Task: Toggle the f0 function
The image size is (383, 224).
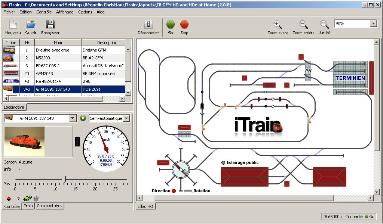Action: coord(18,198)
